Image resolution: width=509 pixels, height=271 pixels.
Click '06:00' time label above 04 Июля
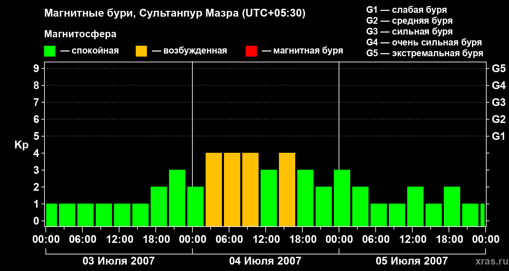coord(229,239)
